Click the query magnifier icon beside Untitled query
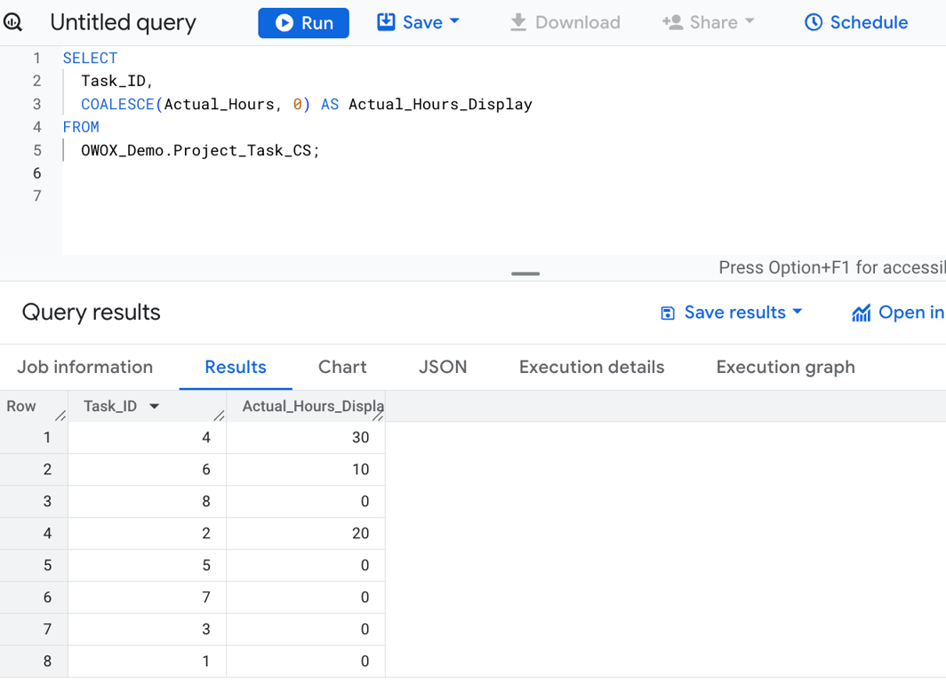 coord(12,23)
